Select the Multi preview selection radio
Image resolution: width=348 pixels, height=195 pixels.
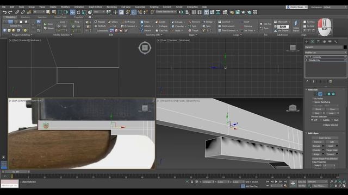coord(332,120)
